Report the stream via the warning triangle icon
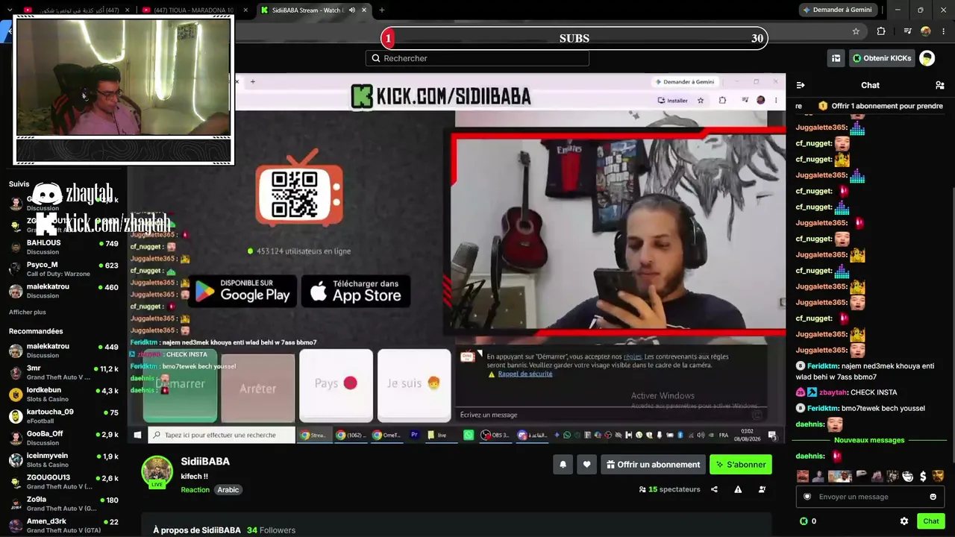 tap(738, 489)
